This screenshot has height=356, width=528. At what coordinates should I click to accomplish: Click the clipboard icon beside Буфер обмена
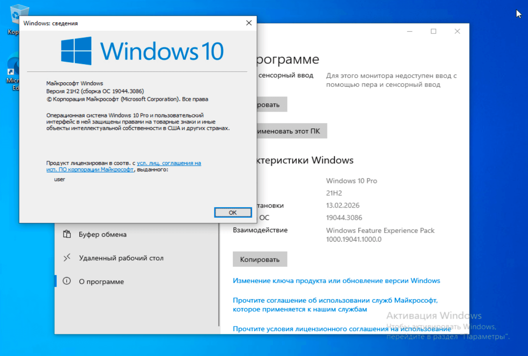pos(67,234)
